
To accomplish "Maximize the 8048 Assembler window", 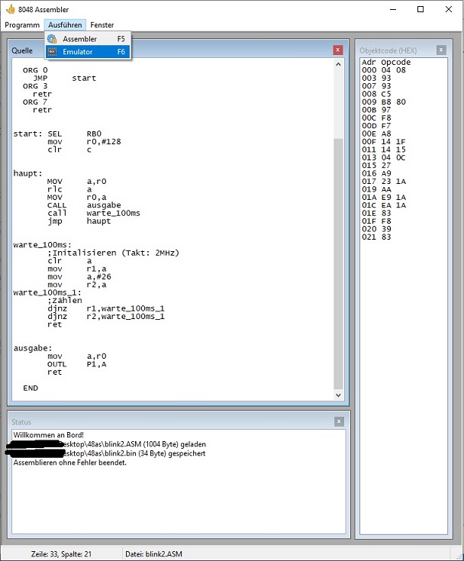I will 420,10.
